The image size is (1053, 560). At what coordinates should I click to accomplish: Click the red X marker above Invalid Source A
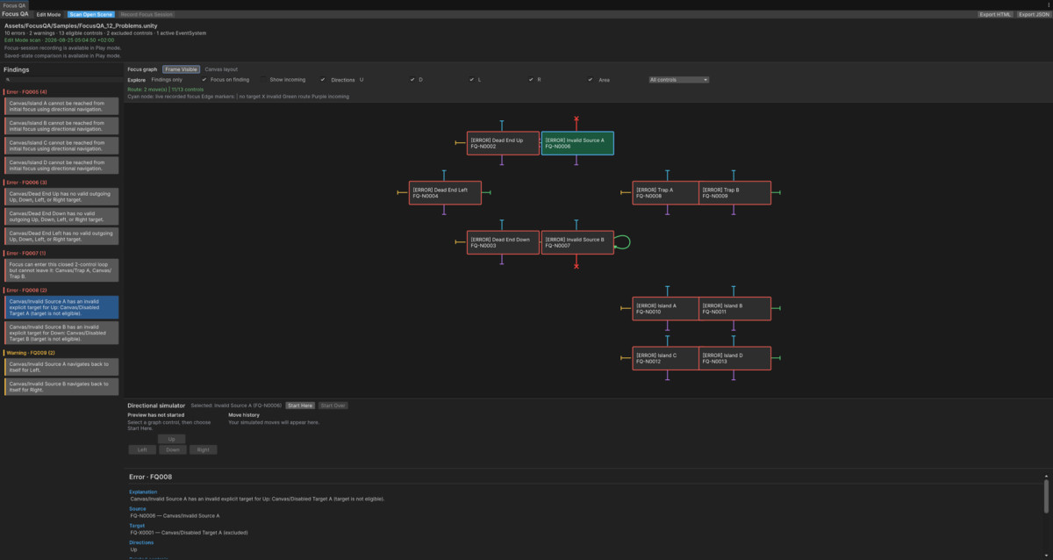click(x=577, y=118)
